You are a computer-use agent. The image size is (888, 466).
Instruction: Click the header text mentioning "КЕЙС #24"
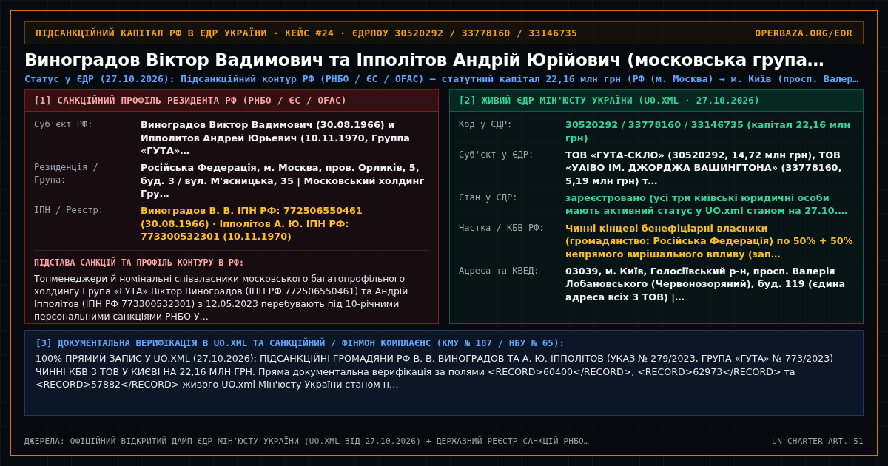[x=306, y=33]
